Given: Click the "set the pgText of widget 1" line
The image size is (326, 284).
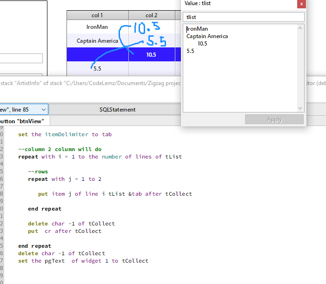Looking at the screenshot, I should click(x=83, y=261).
